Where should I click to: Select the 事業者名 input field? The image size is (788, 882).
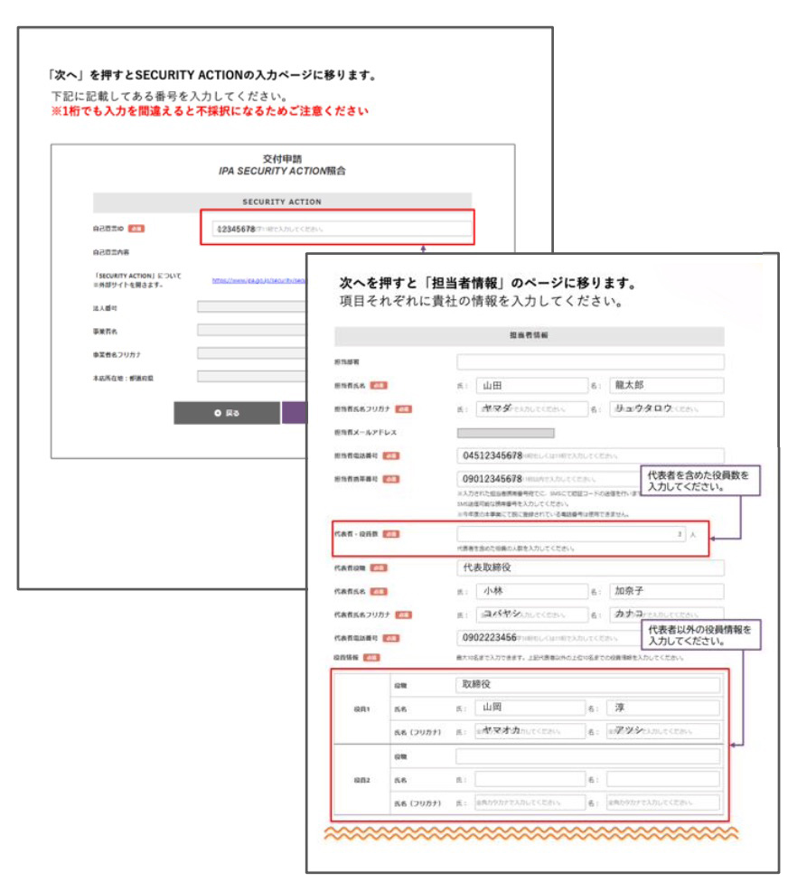coord(251,330)
